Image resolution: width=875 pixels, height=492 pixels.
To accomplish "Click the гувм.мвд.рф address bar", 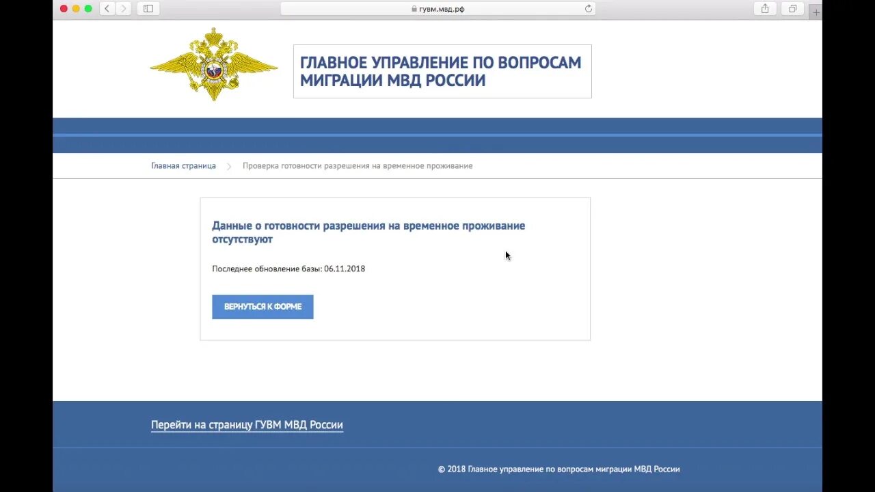I will pos(437,9).
